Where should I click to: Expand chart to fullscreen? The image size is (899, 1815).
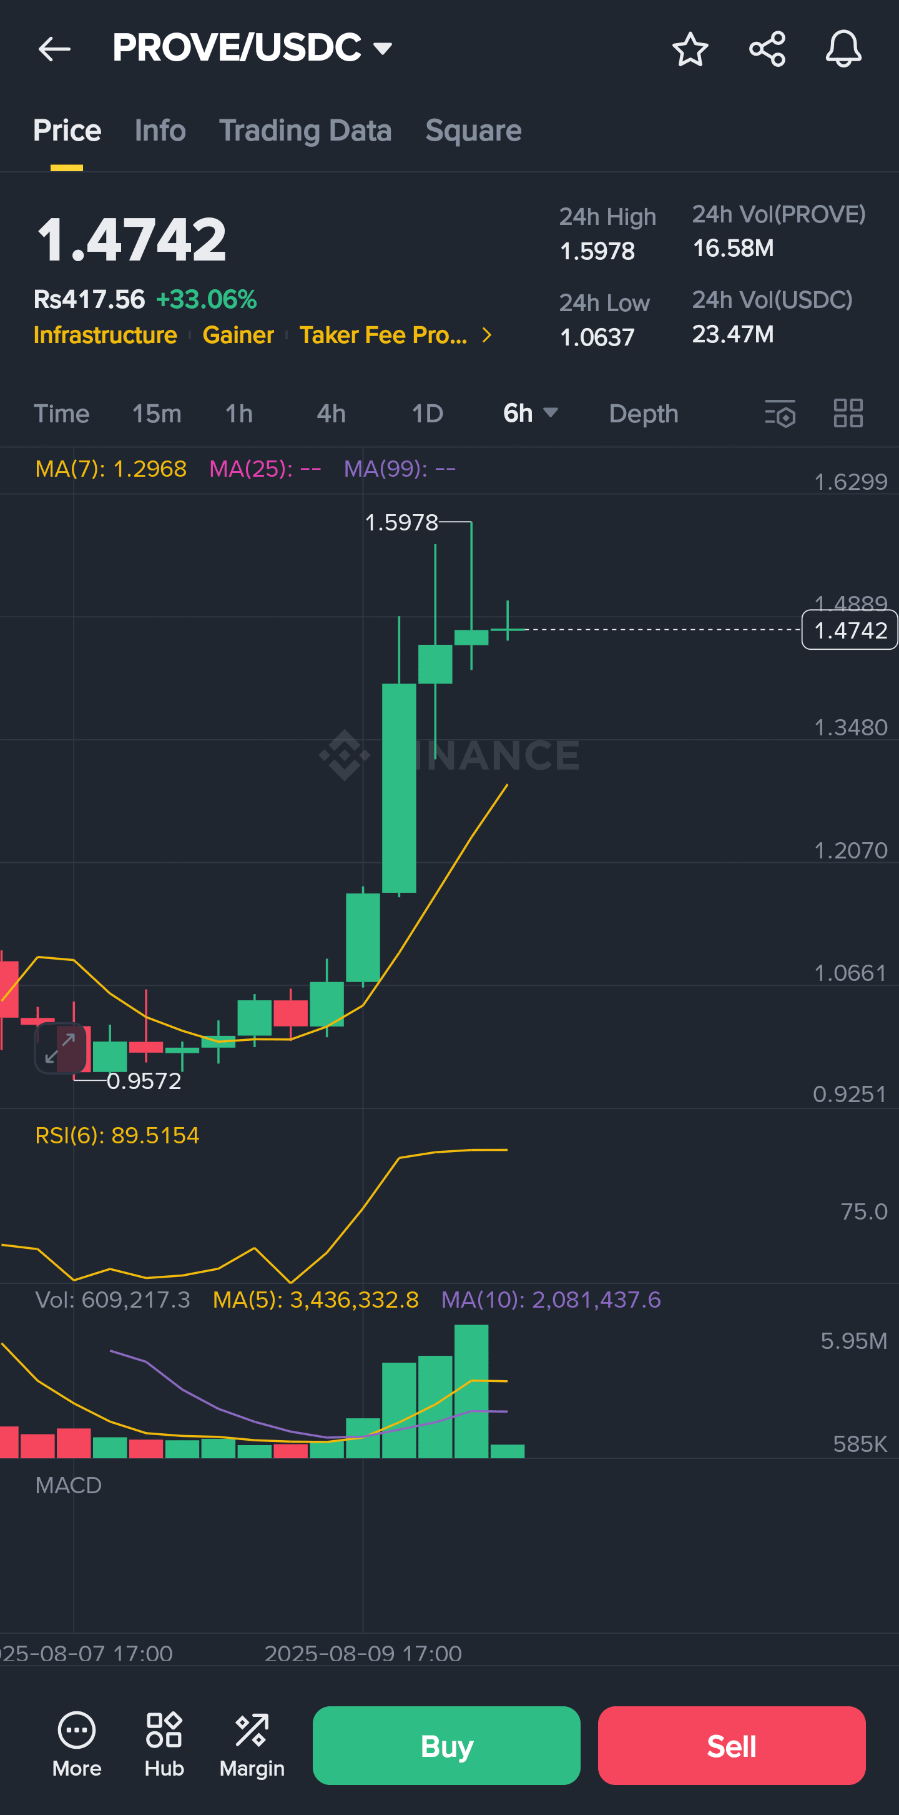[61, 1048]
